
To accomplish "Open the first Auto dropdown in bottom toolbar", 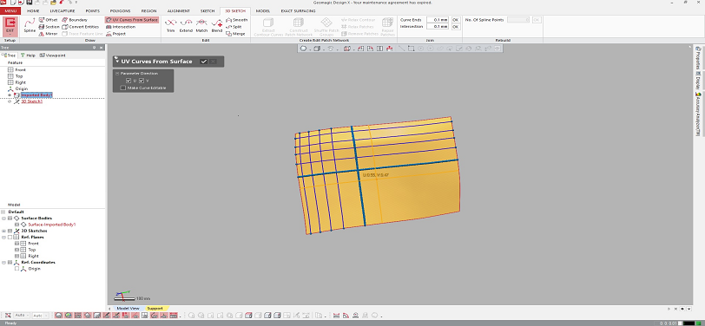I will [21, 316].
